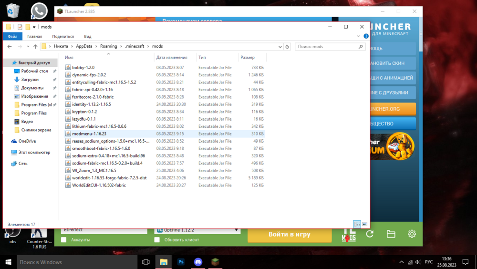Open the game folder icon in TLauncher
This screenshot has width=477, height=269.
(391, 234)
